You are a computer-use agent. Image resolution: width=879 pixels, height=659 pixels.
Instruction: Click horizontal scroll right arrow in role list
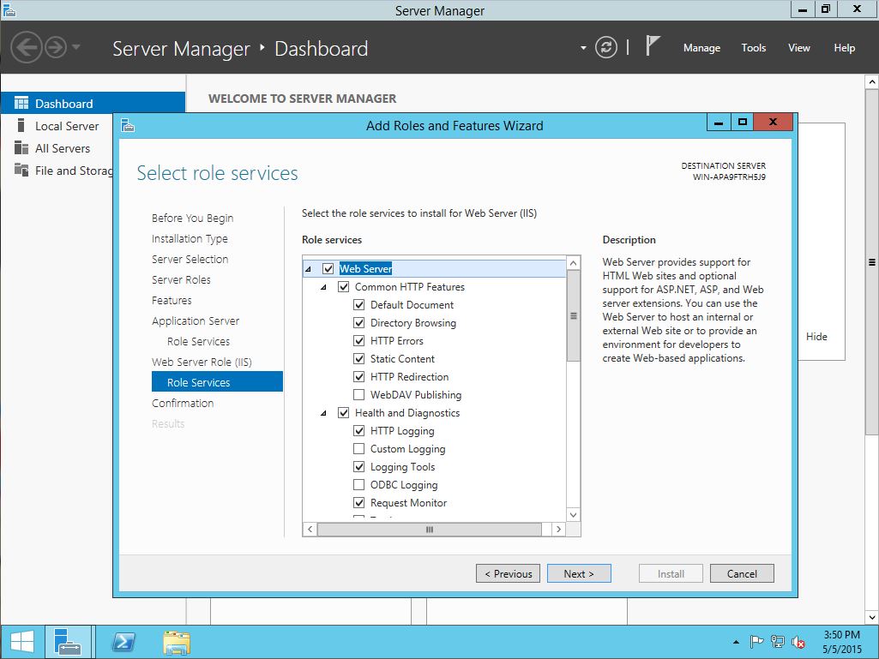click(x=558, y=529)
